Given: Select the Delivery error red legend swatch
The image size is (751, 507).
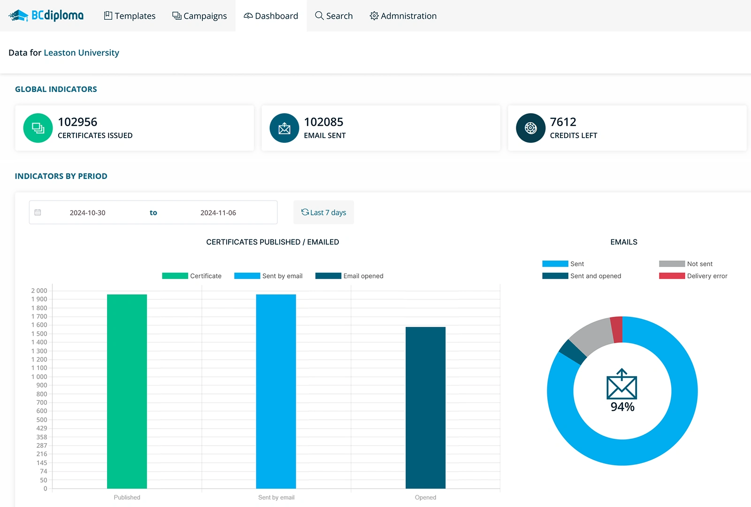Looking at the screenshot, I should [671, 276].
